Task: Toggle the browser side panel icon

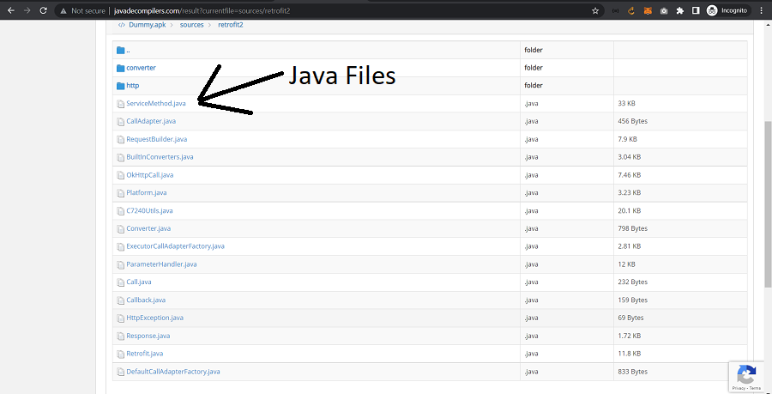Action: [696, 10]
